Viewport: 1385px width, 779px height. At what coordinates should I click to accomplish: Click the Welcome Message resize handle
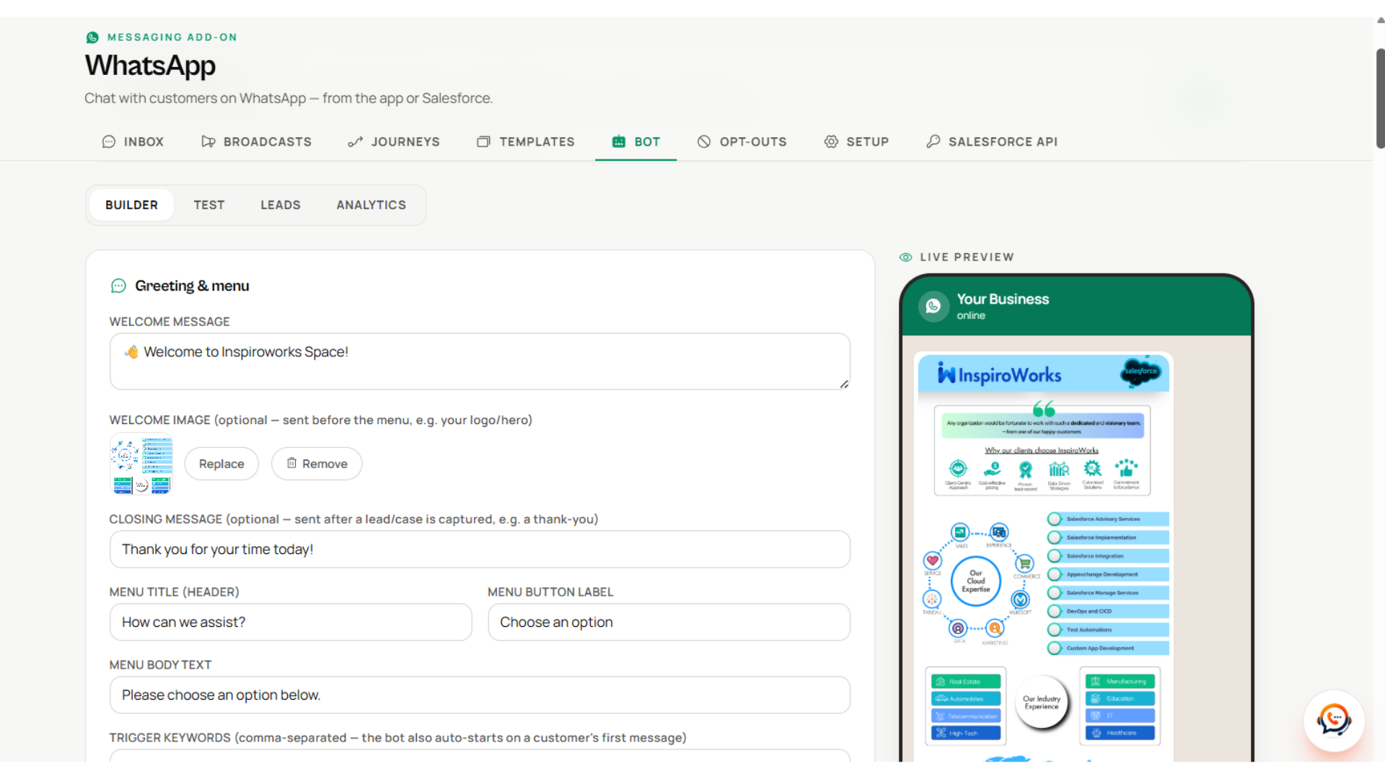point(844,384)
